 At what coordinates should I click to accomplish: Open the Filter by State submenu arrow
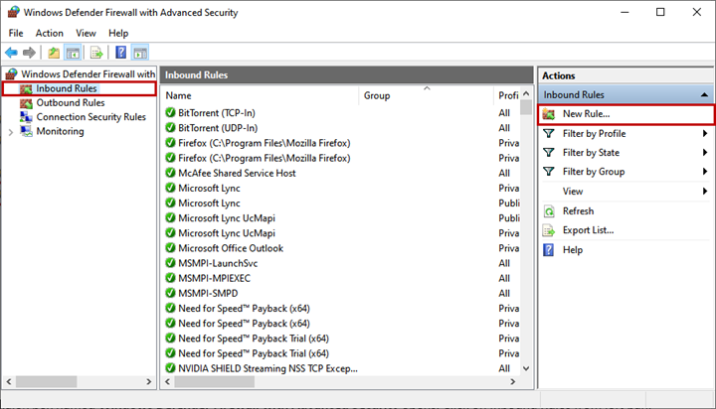click(705, 152)
